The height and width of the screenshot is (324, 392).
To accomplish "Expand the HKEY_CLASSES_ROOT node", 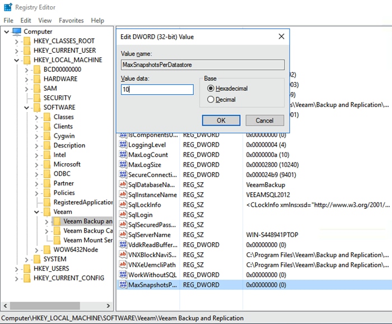I will click(16, 41).
